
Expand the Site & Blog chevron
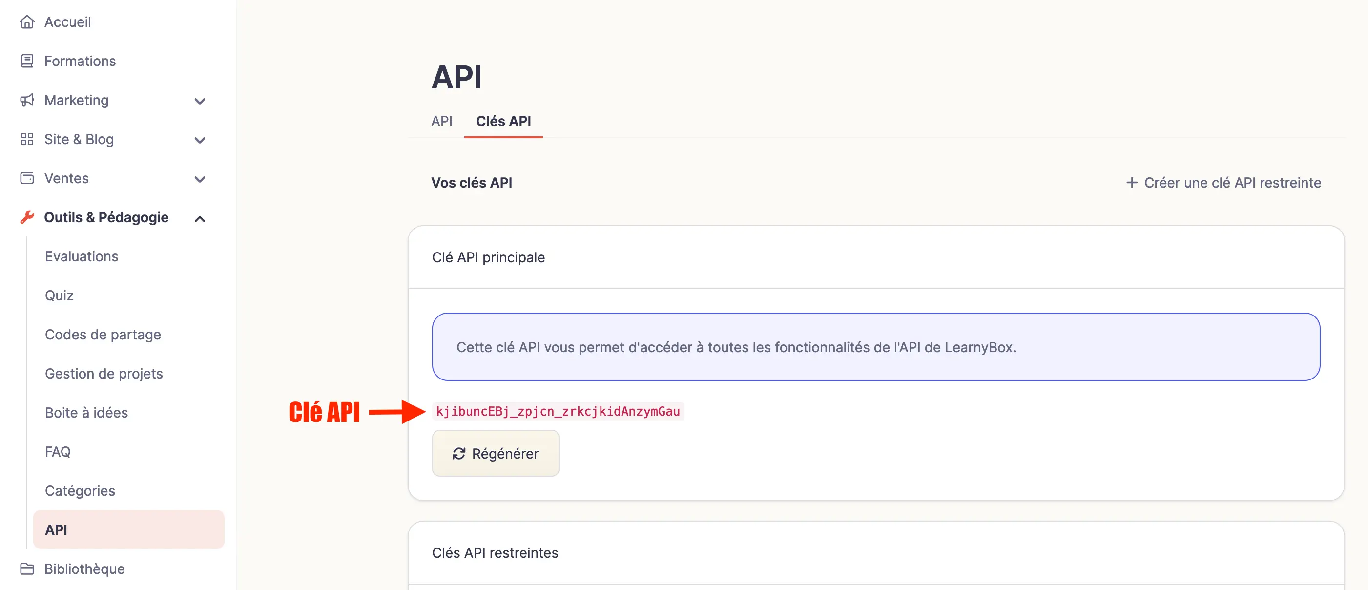point(200,140)
